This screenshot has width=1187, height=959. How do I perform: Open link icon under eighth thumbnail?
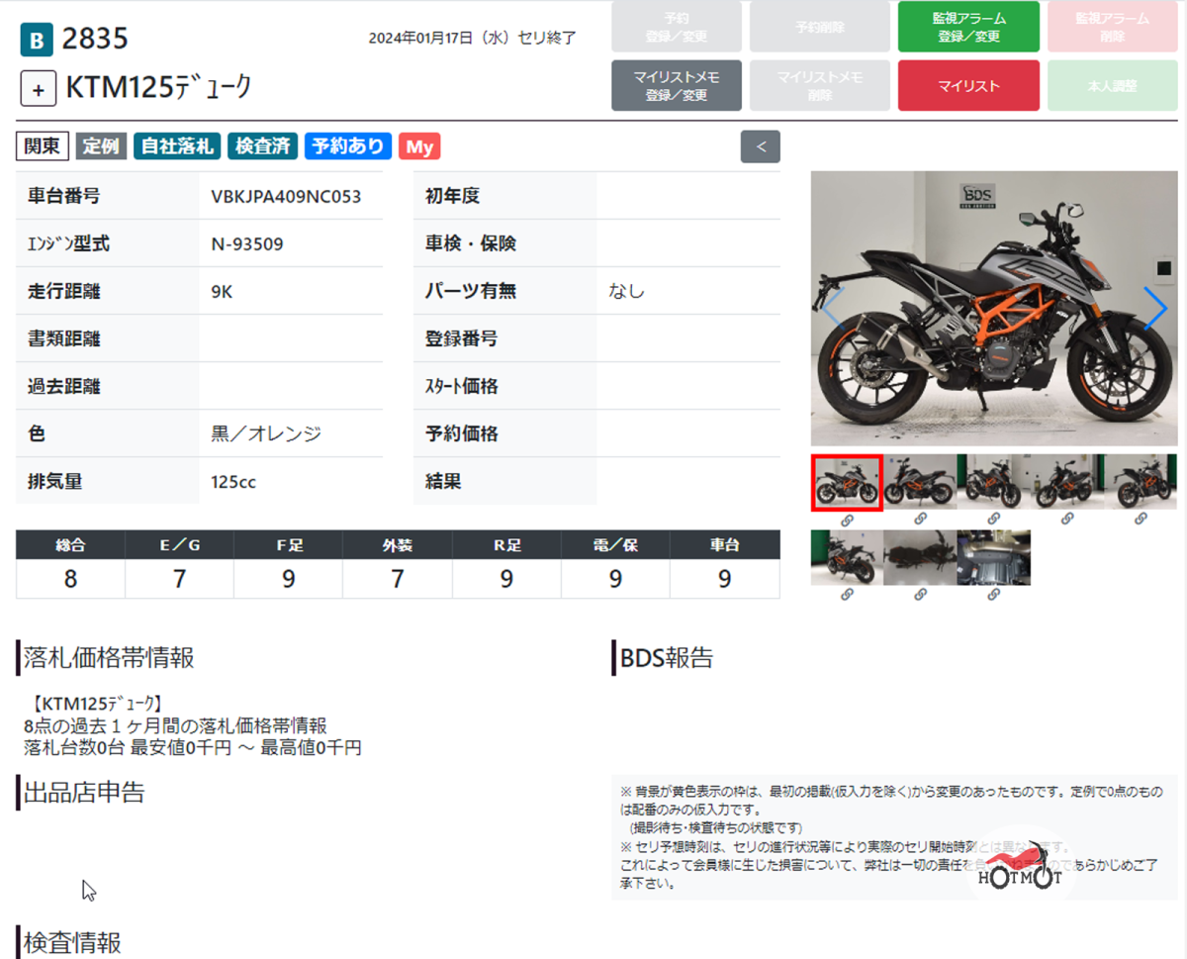click(x=993, y=594)
